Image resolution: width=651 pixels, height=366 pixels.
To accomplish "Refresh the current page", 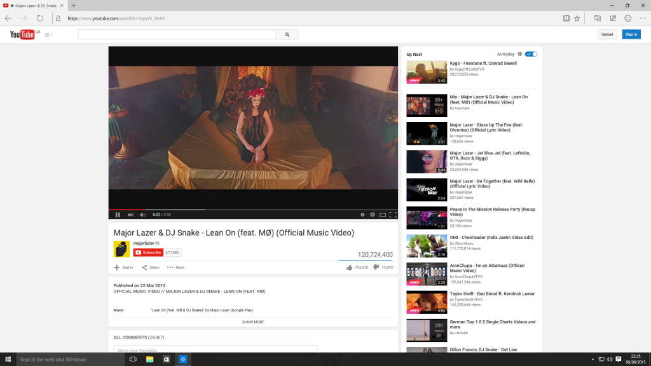I will [x=40, y=18].
